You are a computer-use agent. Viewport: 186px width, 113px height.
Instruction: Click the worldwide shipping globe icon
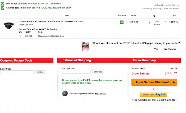65,93
